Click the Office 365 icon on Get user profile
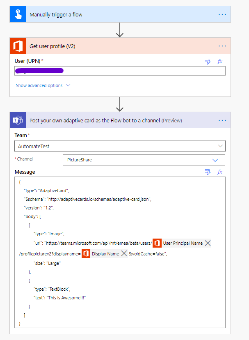 [x=18, y=46]
